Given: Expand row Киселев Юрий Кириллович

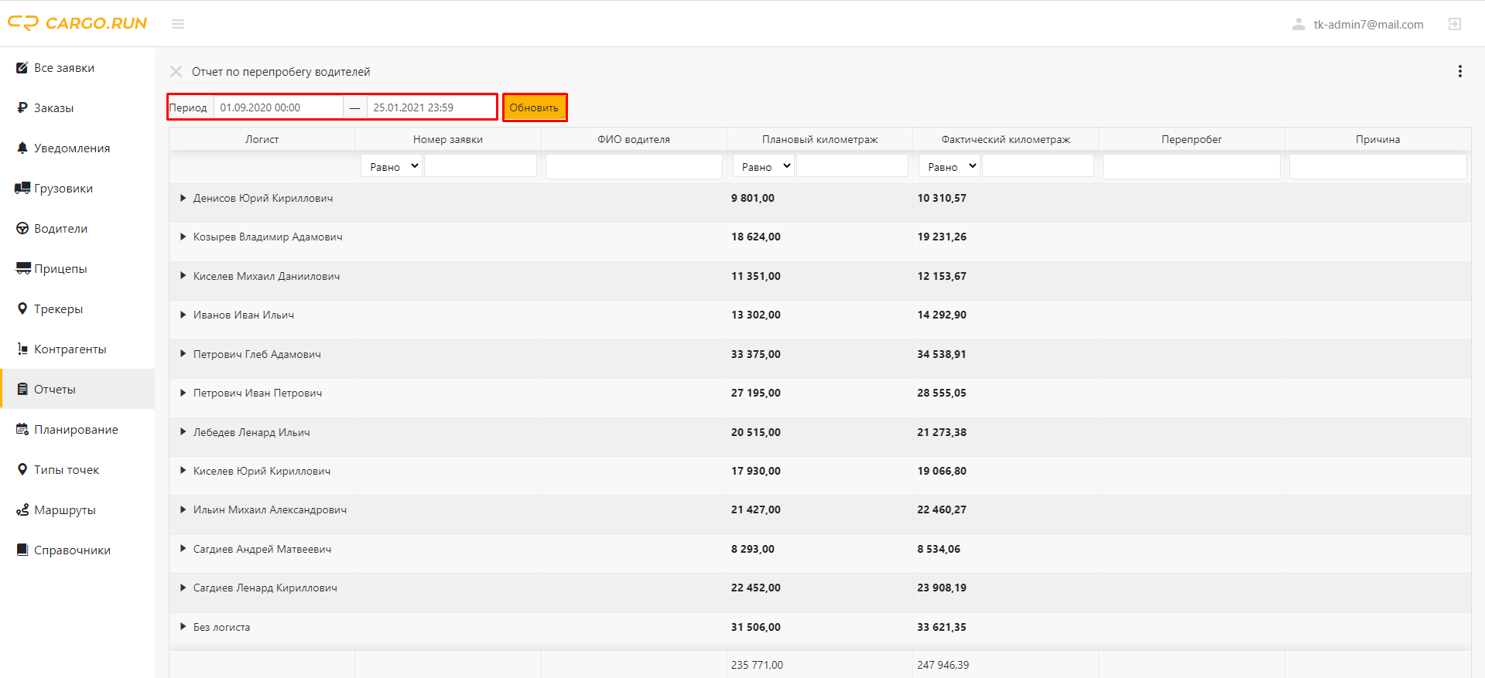Looking at the screenshot, I should pyautogui.click(x=183, y=471).
